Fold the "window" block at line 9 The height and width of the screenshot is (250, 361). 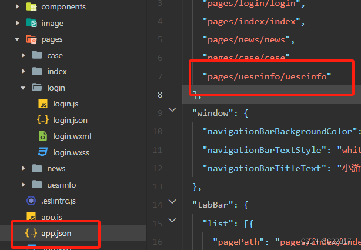coord(172,109)
